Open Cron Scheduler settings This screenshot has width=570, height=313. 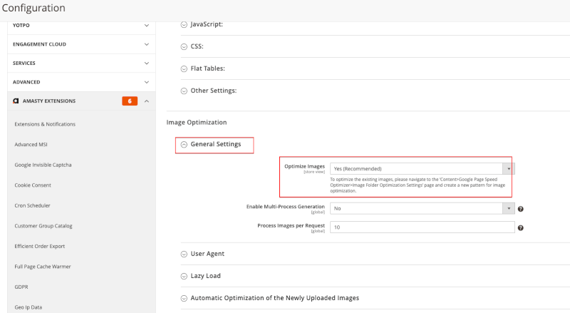(32, 205)
